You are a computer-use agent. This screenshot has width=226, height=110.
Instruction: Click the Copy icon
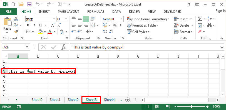click(x=16, y=25)
